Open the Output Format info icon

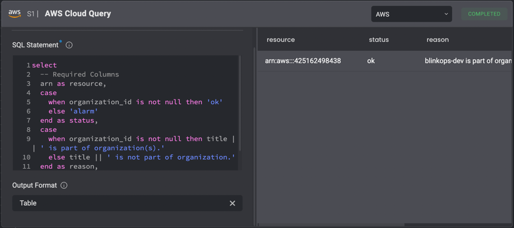tap(64, 185)
